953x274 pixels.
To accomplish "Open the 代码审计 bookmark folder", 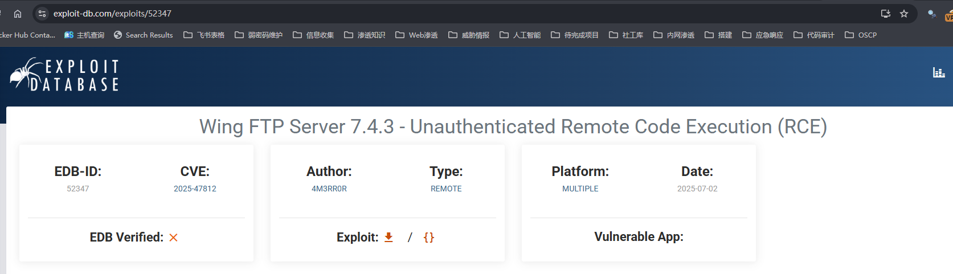I will click(814, 35).
